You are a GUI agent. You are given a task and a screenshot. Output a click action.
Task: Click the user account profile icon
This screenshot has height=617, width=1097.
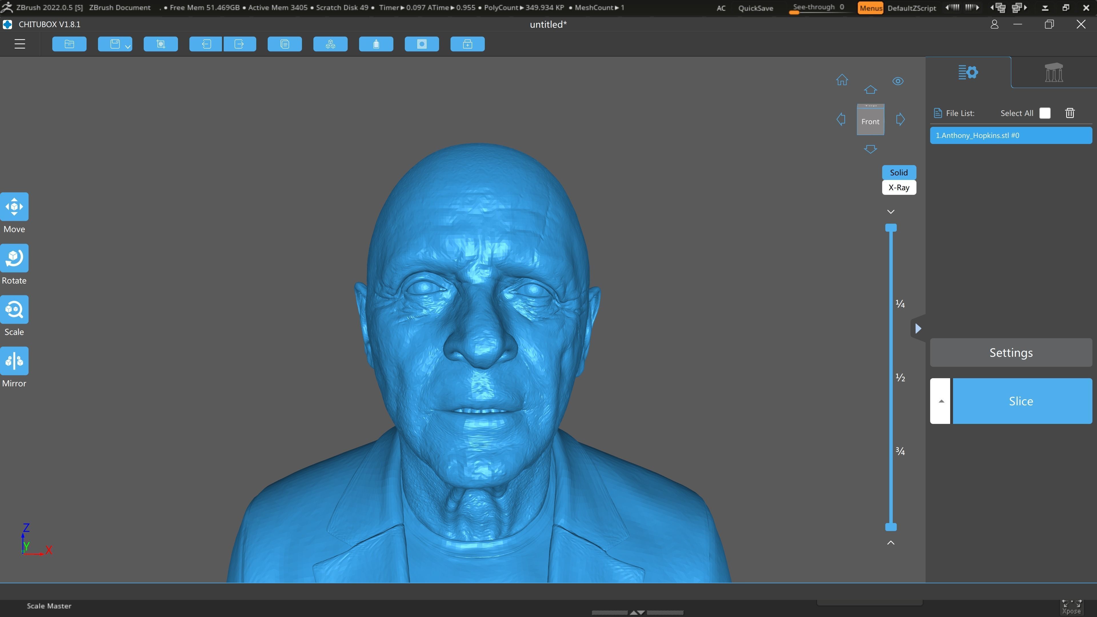[x=994, y=24]
